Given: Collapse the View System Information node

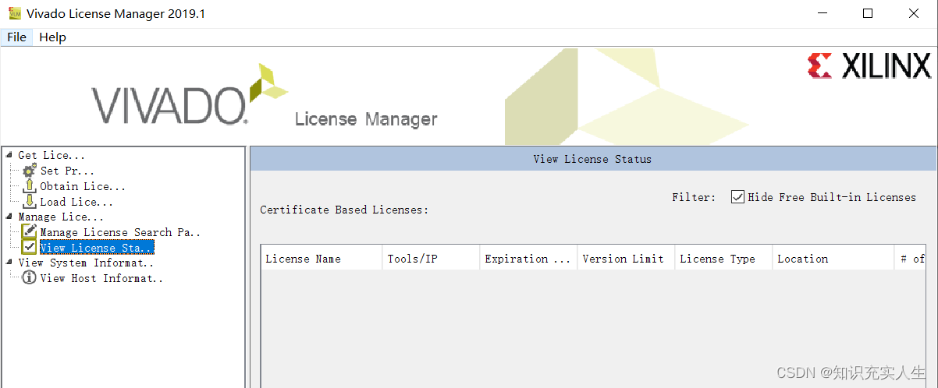Looking at the screenshot, I should click(x=9, y=263).
